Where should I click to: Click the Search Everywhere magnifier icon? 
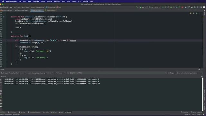tap(201, 7)
